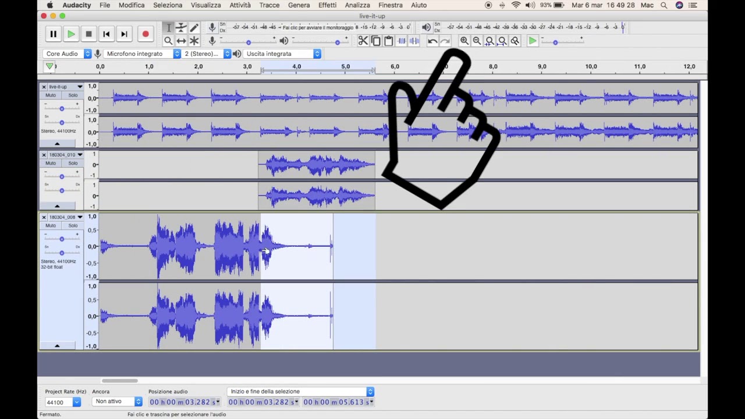Click the gain slider on live-it-up track
The image size is (745, 419).
pyautogui.click(x=62, y=108)
